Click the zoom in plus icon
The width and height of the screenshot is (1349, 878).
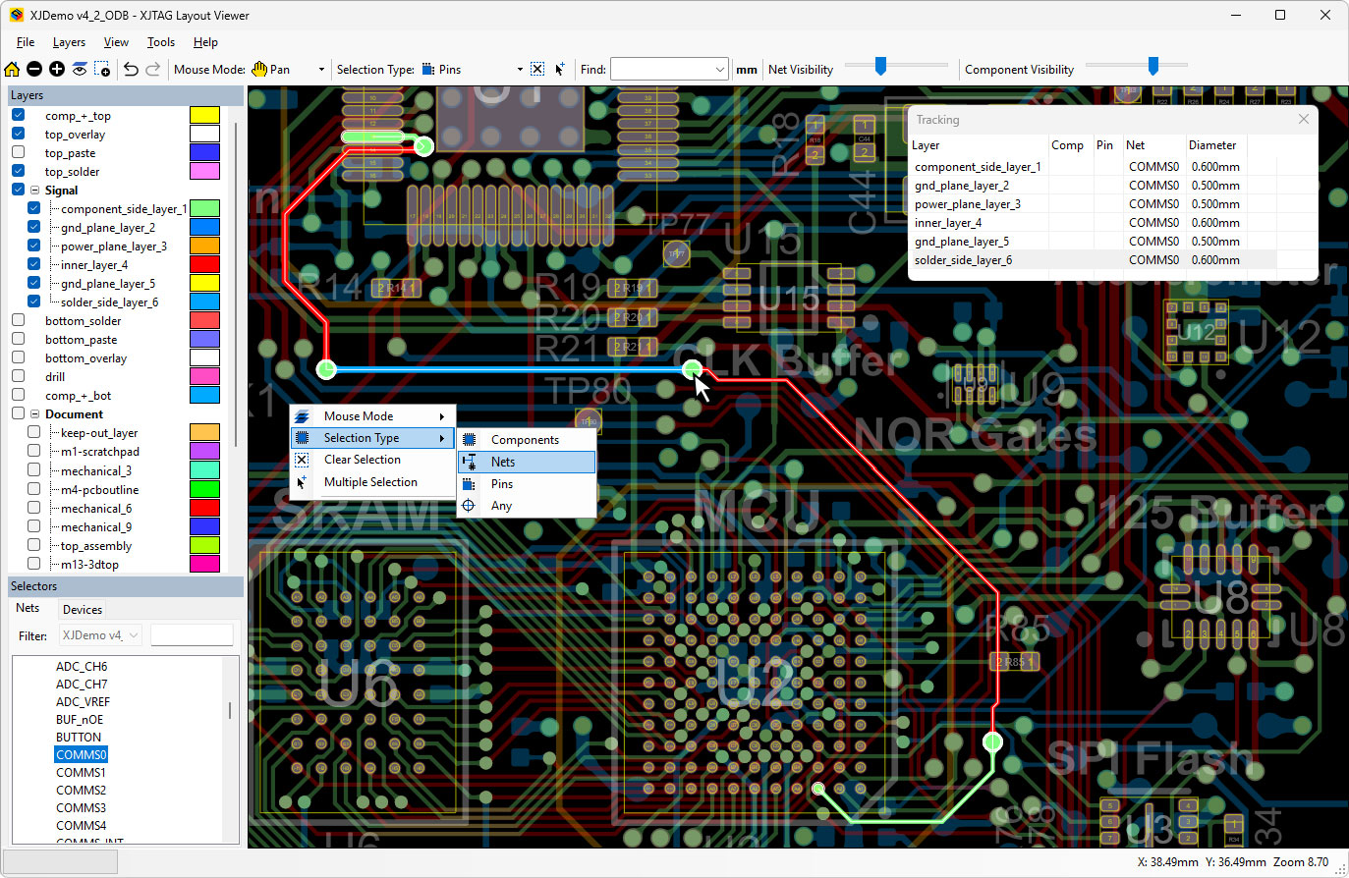point(57,69)
